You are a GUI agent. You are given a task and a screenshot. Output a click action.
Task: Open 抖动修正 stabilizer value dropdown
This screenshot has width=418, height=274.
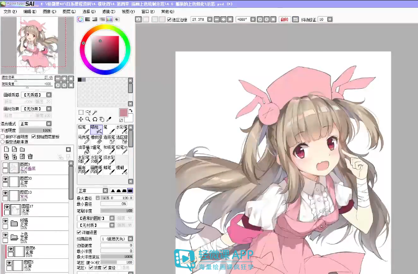(x=330, y=19)
